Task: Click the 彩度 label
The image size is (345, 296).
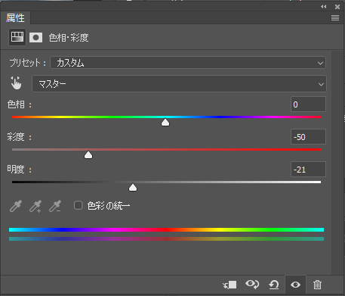Action: (16, 137)
